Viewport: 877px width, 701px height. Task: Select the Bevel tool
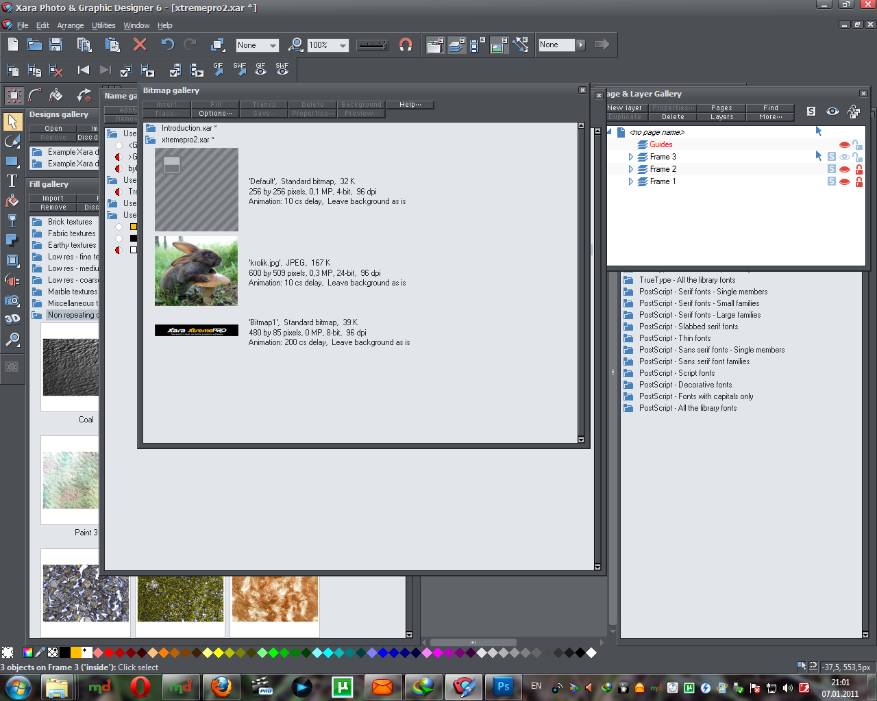(x=12, y=260)
